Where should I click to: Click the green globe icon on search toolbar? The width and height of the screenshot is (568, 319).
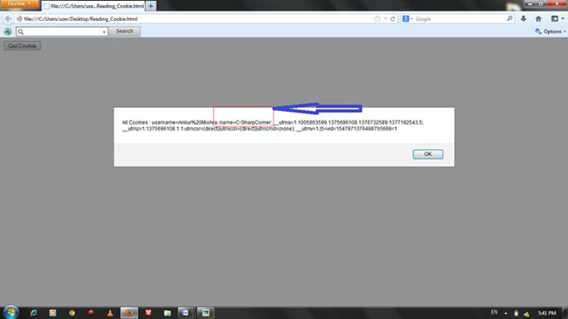[8, 31]
